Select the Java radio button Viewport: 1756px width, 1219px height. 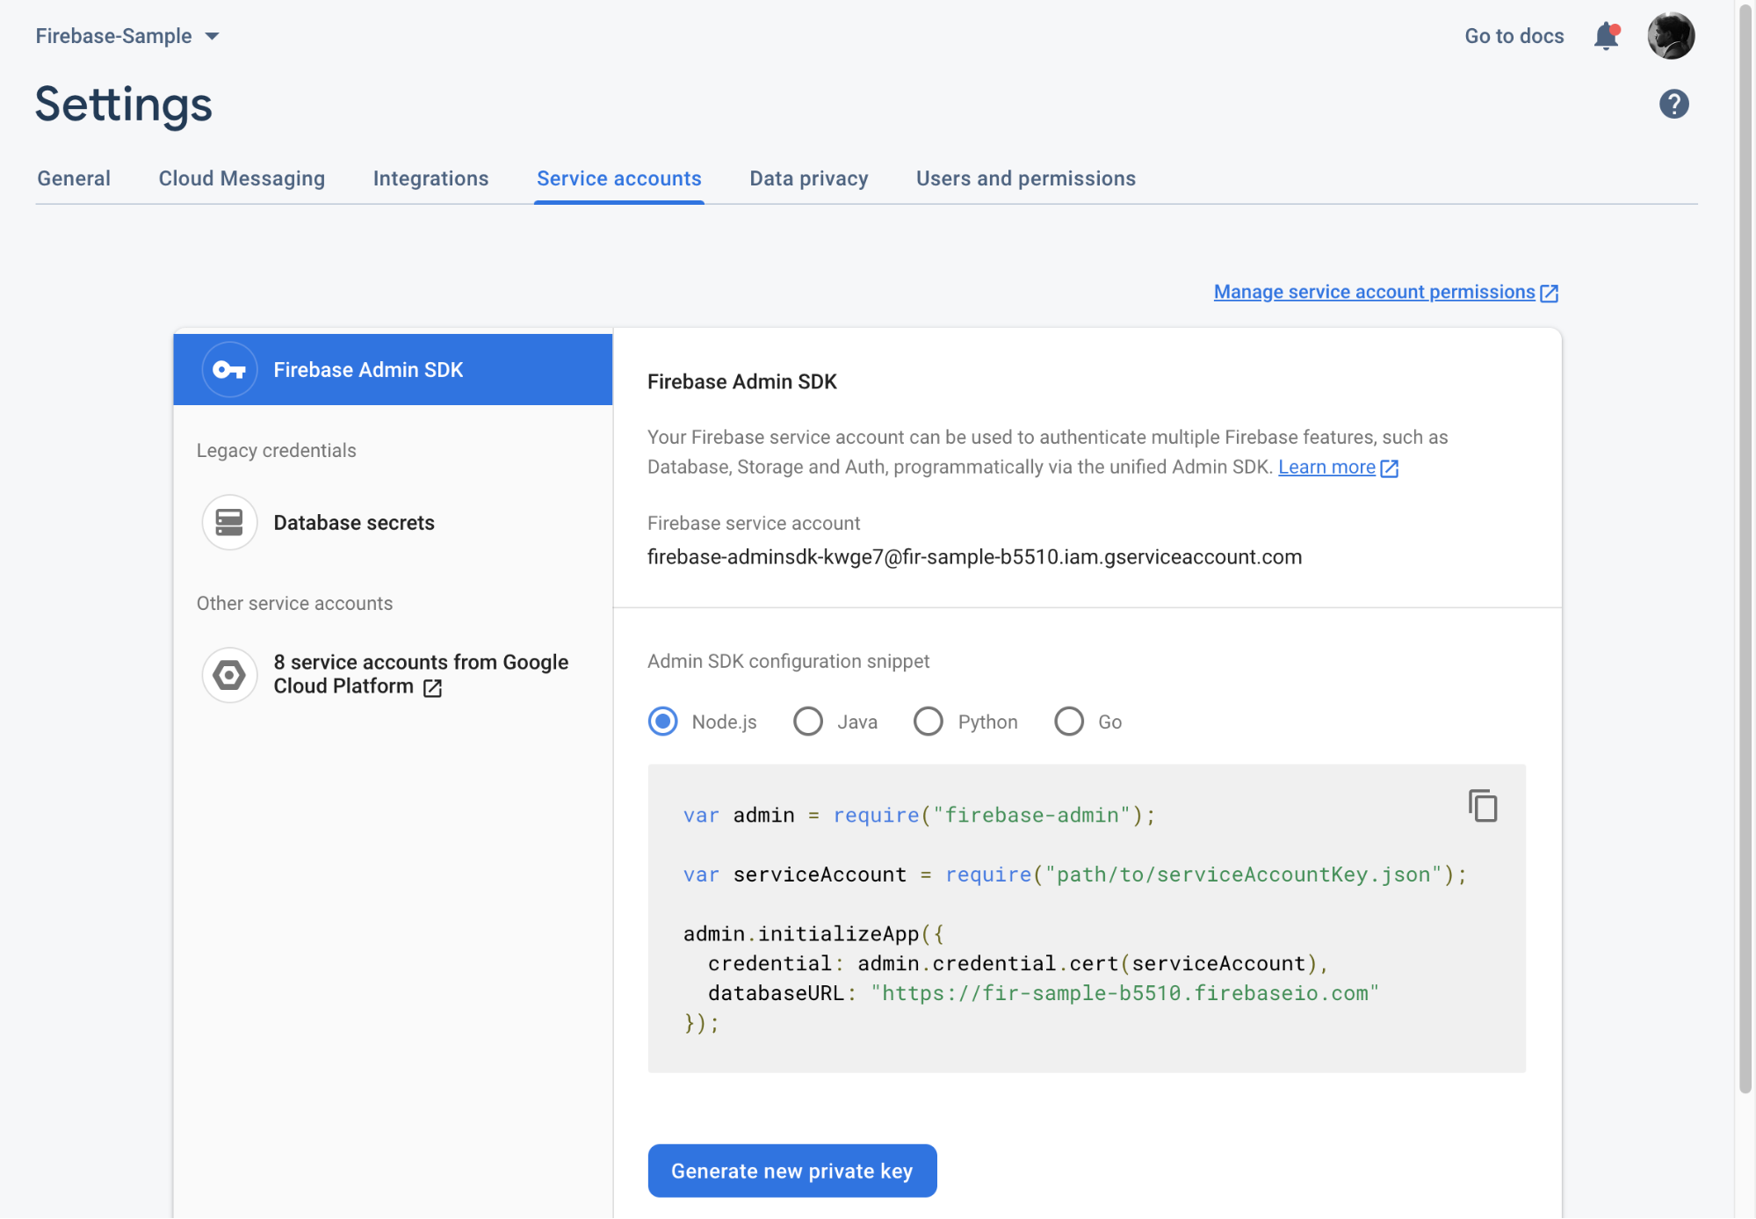808,722
